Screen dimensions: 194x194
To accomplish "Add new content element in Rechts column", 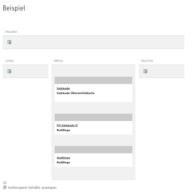I will pyautogui.click(x=145, y=71).
